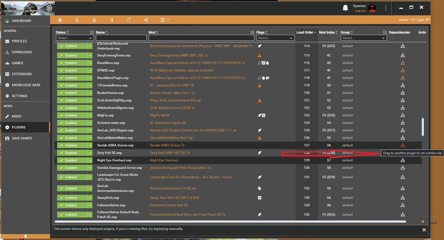This screenshot has width=444, height=240.
Task: Open Save Games in sidebar
Action: [x=25, y=138]
